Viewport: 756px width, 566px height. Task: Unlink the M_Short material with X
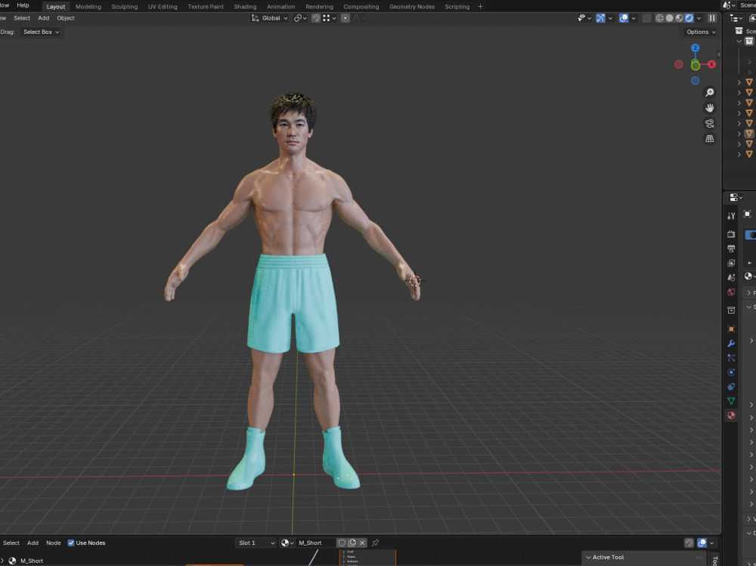[362, 543]
